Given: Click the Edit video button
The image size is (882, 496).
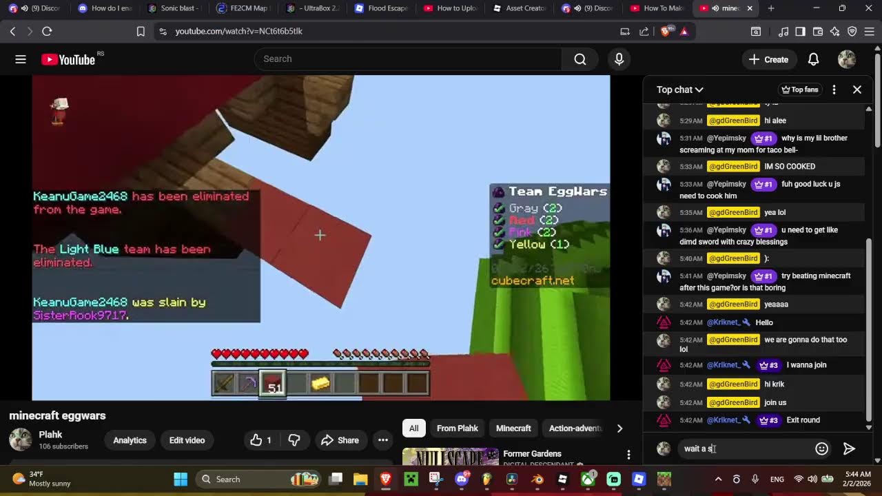Looking at the screenshot, I should pos(187,440).
